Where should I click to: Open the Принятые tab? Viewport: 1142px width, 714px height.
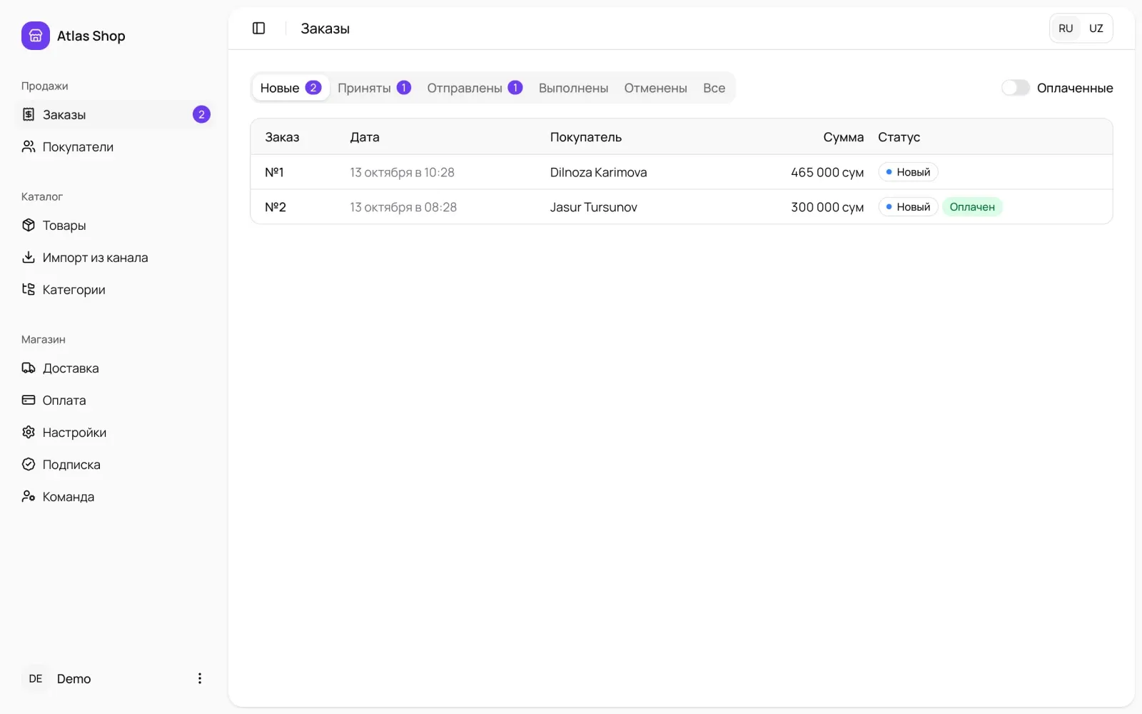point(374,88)
